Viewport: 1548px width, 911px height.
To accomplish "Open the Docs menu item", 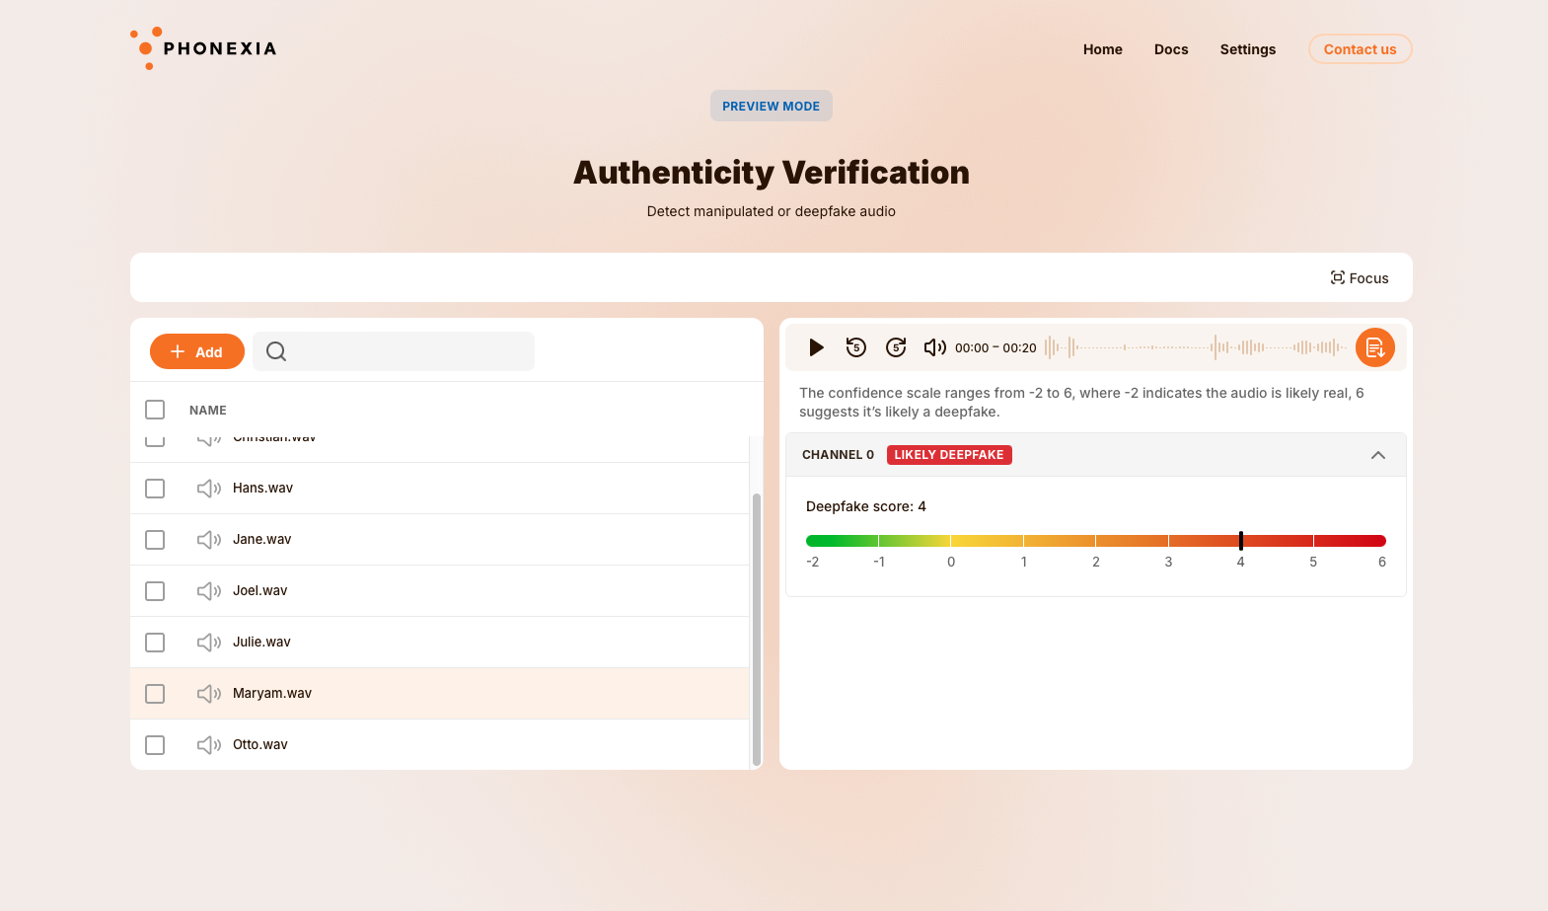I will pos(1171,49).
